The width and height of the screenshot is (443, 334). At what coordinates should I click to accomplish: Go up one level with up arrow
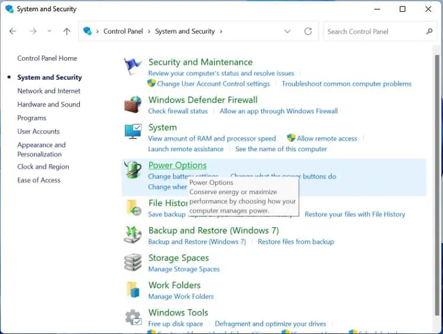click(x=67, y=31)
